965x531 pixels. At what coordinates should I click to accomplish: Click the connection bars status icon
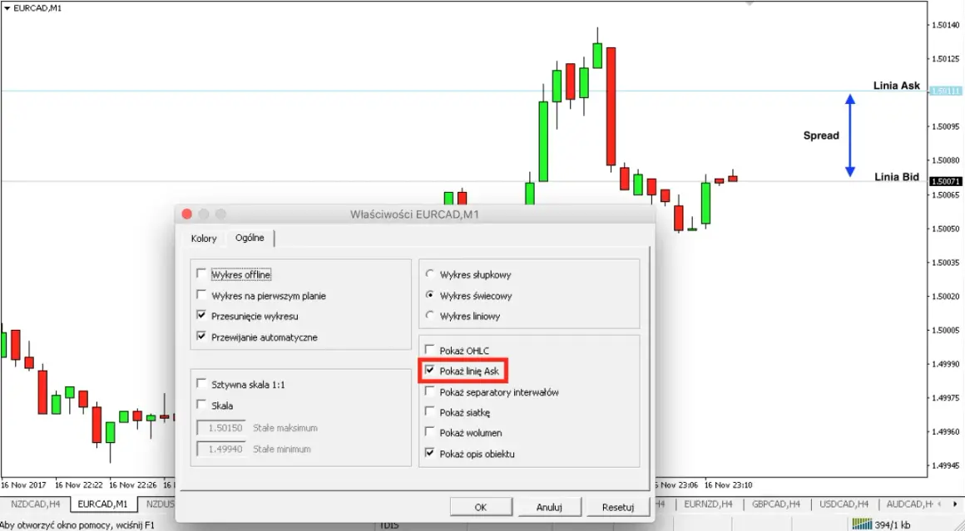[x=862, y=524]
